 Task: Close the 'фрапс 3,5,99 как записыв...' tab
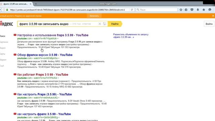(31, 4)
